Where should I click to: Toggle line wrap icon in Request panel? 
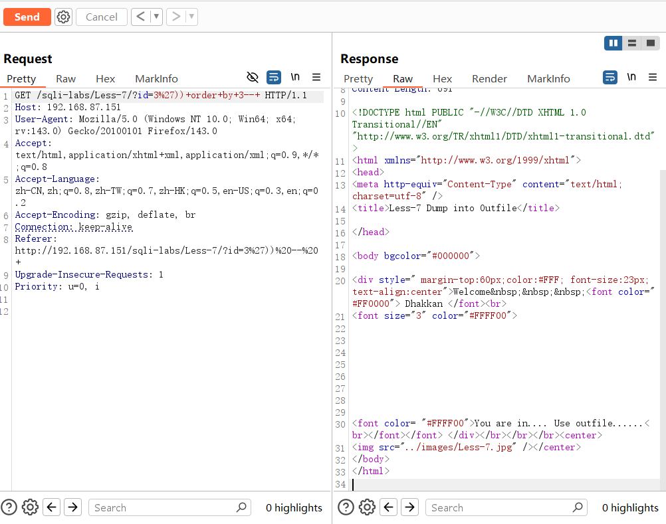273,78
